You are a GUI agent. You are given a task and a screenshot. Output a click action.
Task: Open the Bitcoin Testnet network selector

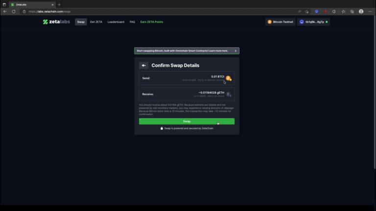coord(281,22)
